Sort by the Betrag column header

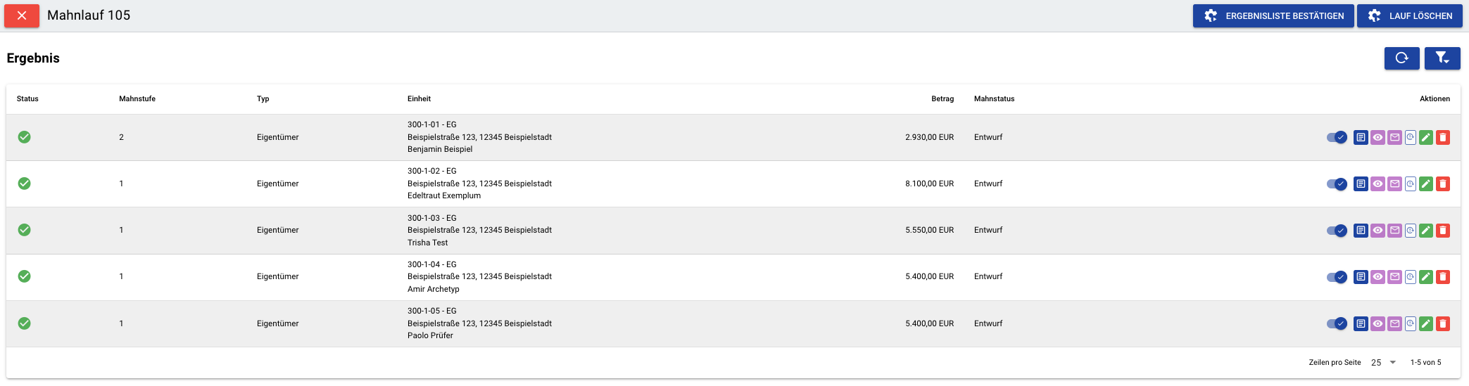(x=942, y=99)
